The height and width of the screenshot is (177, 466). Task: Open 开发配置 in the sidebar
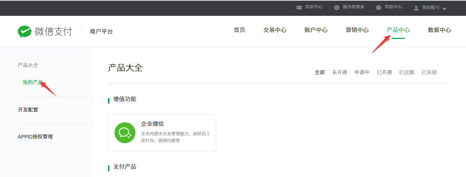[28, 110]
